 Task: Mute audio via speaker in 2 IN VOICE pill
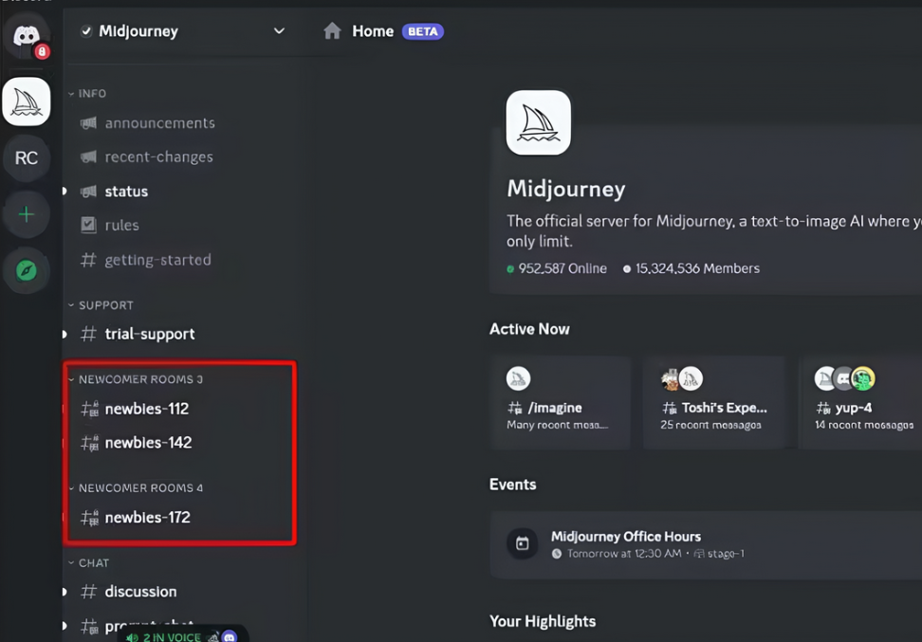(133, 636)
